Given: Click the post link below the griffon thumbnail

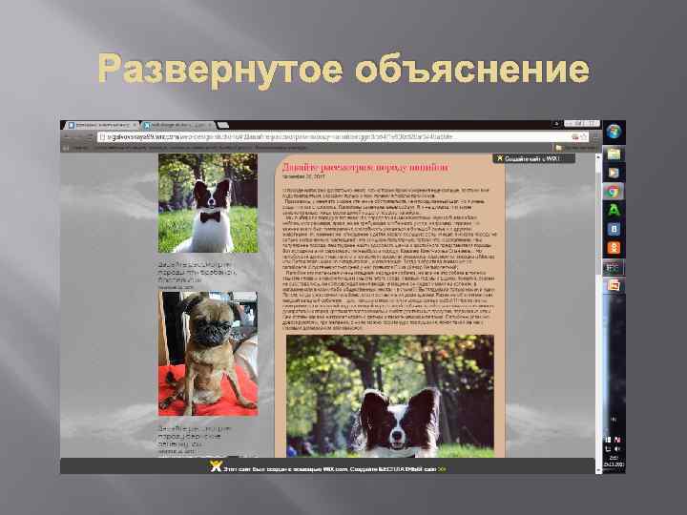Looking at the screenshot, I should tap(194, 436).
